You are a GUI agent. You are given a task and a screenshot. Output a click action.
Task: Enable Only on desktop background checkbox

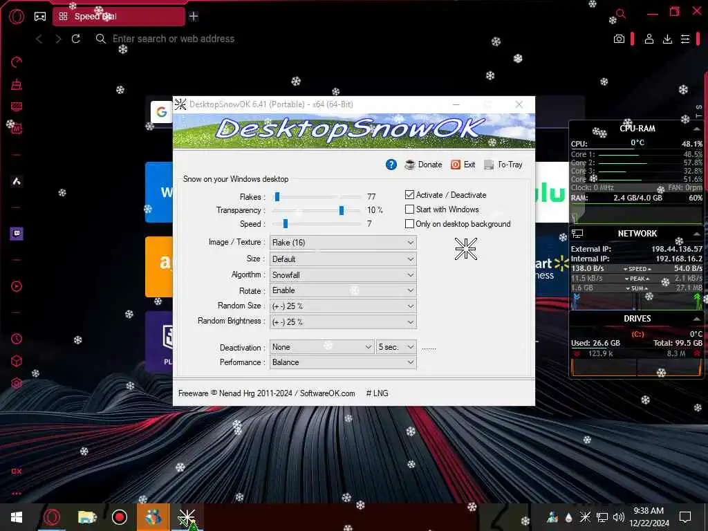409,223
